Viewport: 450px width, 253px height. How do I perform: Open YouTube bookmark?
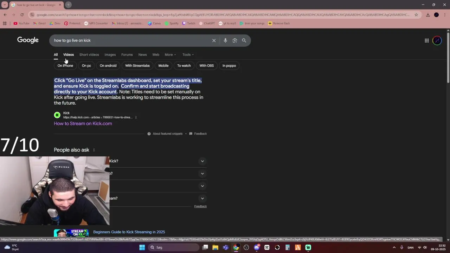(21, 24)
